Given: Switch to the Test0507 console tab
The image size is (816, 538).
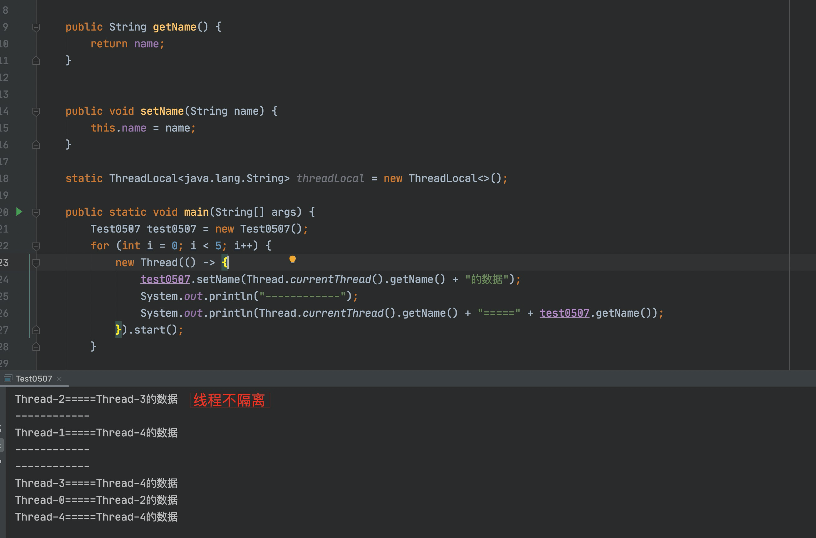Looking at the screenshot, I should coord(33,378).
